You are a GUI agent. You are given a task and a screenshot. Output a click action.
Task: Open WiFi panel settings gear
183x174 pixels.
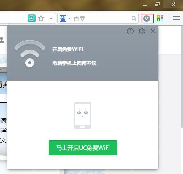142,31
